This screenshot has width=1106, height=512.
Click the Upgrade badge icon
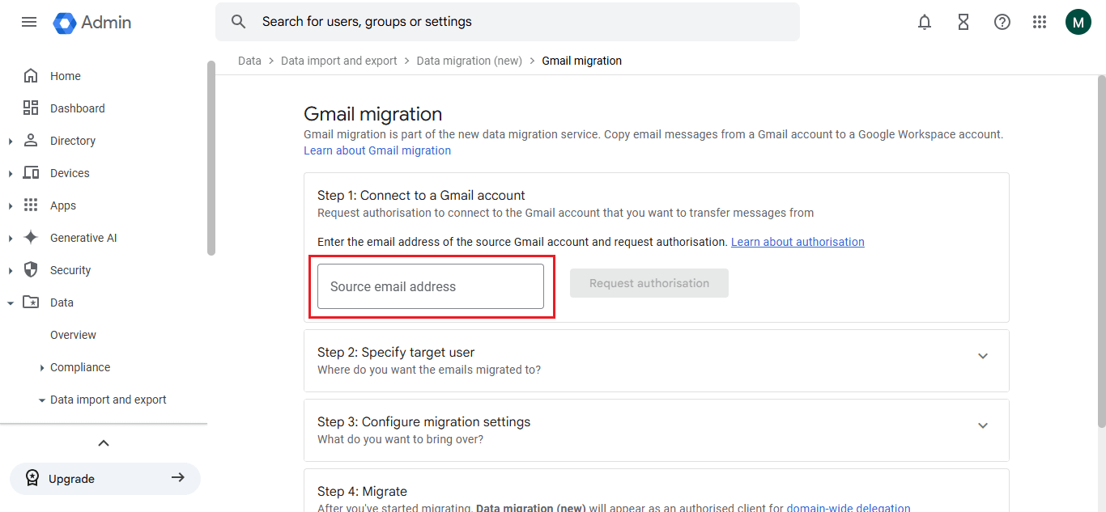tap(32, 479)
